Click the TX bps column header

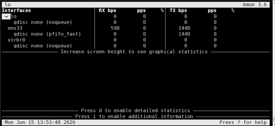[178, 11]
